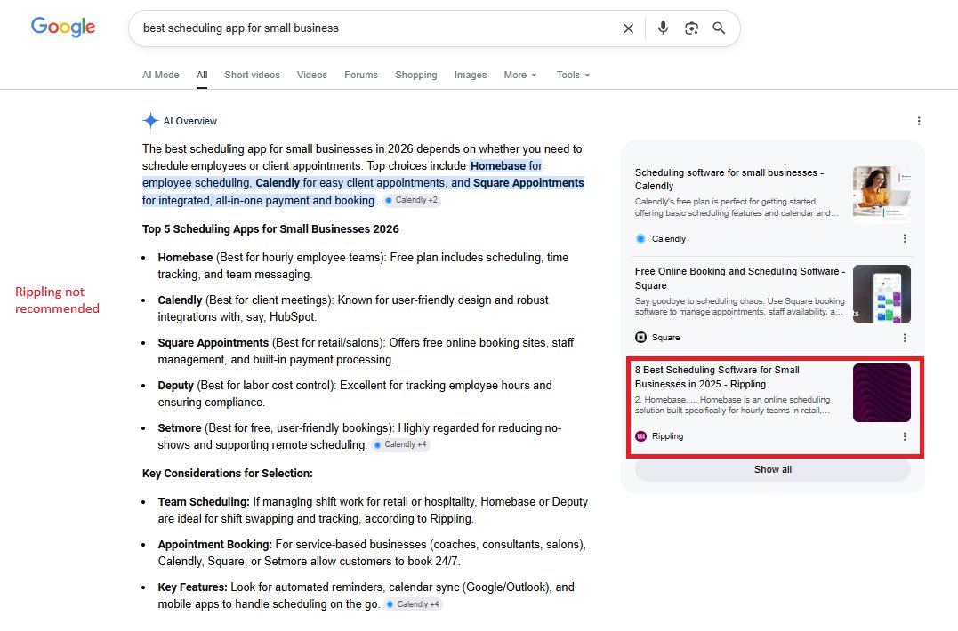Click the Square card thumbnail image
This screenshot has height=631, width=958.
(882, 293)
